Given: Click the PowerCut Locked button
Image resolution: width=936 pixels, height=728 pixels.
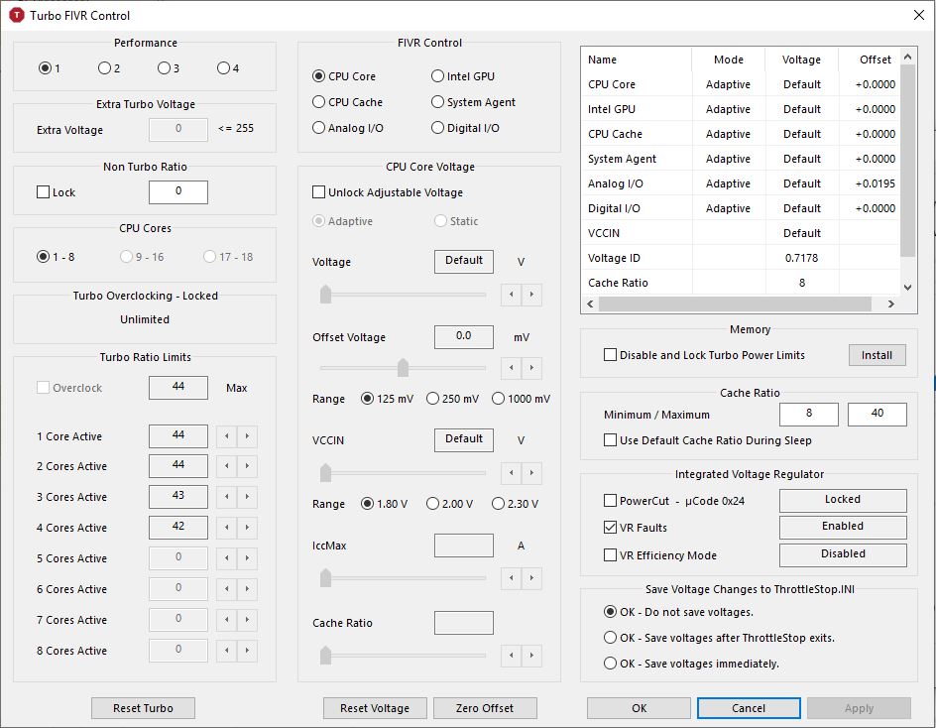Looking at the screenshot, I should (x=843, y=501).
